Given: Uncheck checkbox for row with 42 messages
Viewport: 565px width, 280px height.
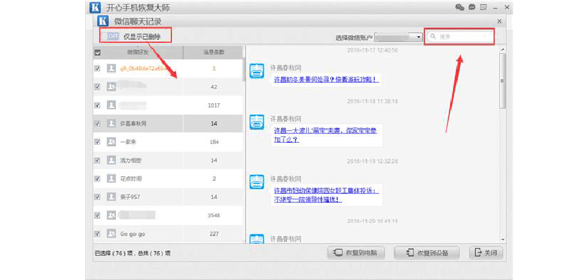Looking at the screenshot, I should click(x=97, y=87).
